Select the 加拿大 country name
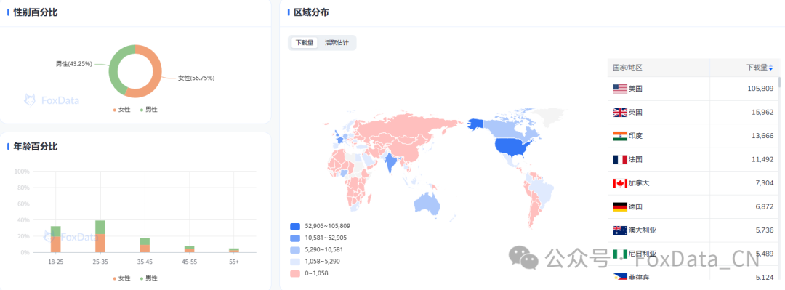 (x=639, y=183)
